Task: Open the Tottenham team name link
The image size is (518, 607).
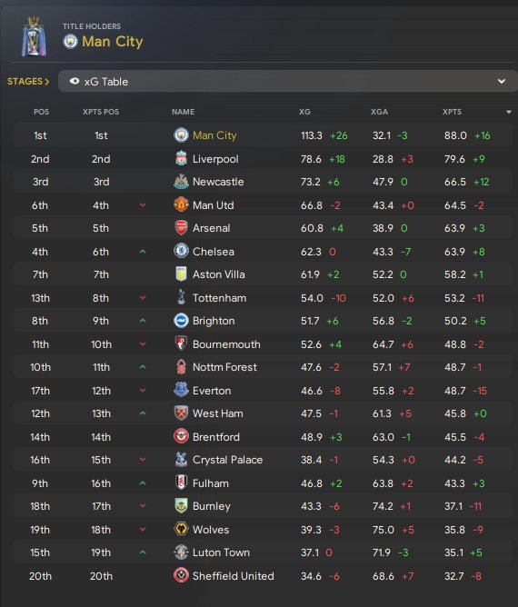Action: [x=219, y=298]
